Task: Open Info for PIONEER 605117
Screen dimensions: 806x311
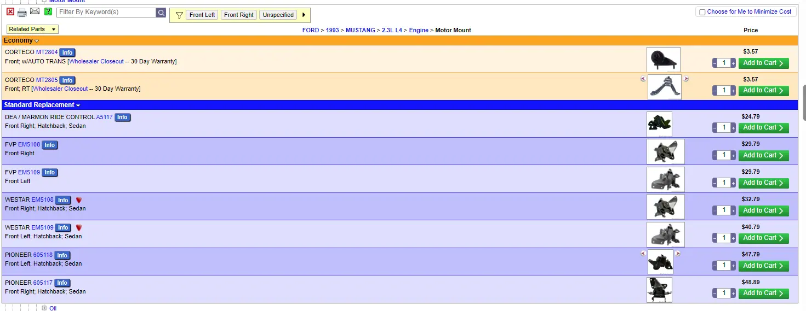Action: click(62, 283)
